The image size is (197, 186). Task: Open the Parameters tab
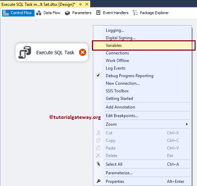78,13
